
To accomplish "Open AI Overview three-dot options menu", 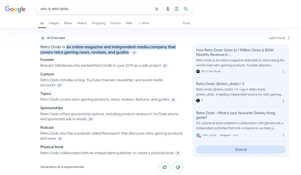I will 289,38.
